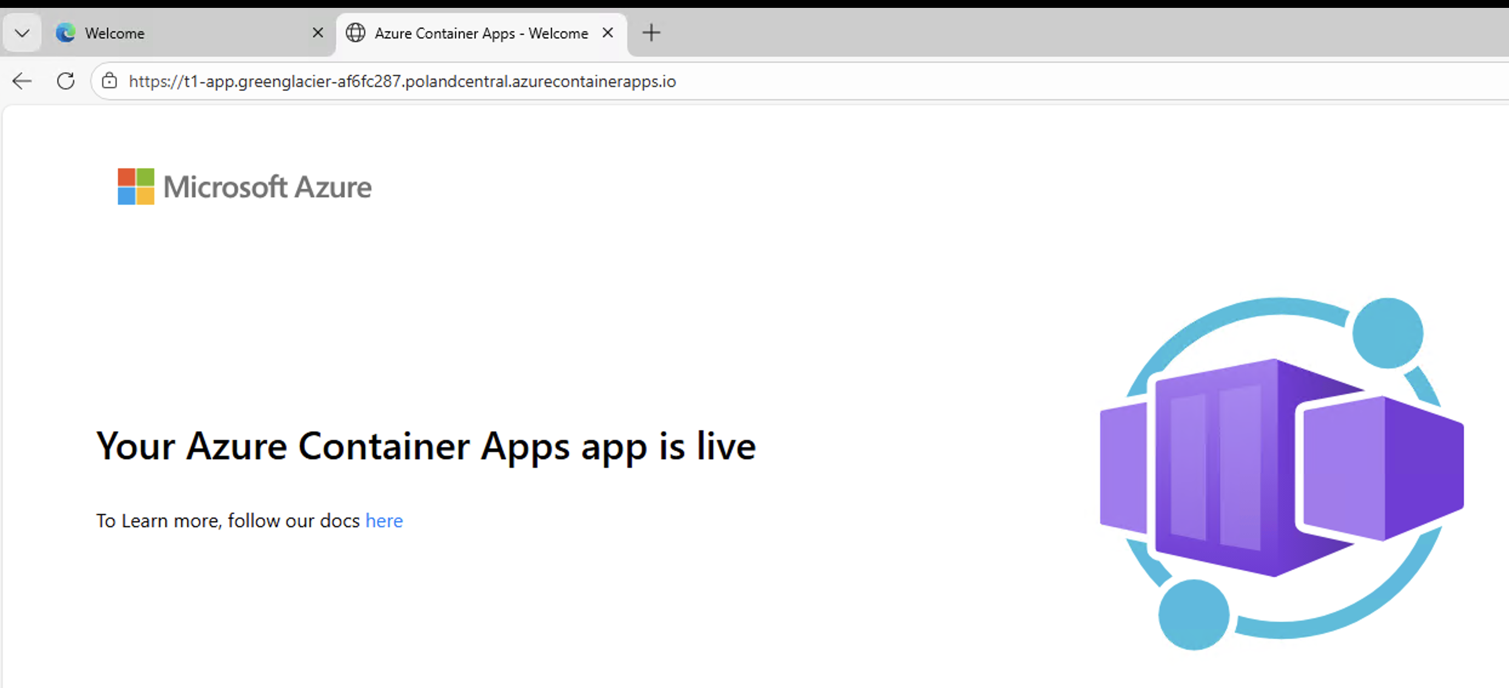Screen dimensions: 1509x688
Task: Open the tab search dropdown chevron
Action: pos(22,33)
